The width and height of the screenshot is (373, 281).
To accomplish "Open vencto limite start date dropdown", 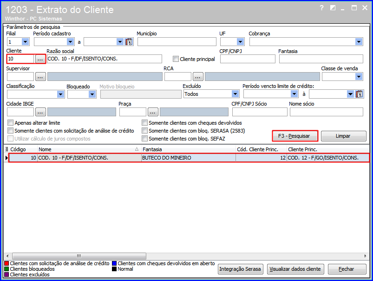I will (x=294, y=94).
